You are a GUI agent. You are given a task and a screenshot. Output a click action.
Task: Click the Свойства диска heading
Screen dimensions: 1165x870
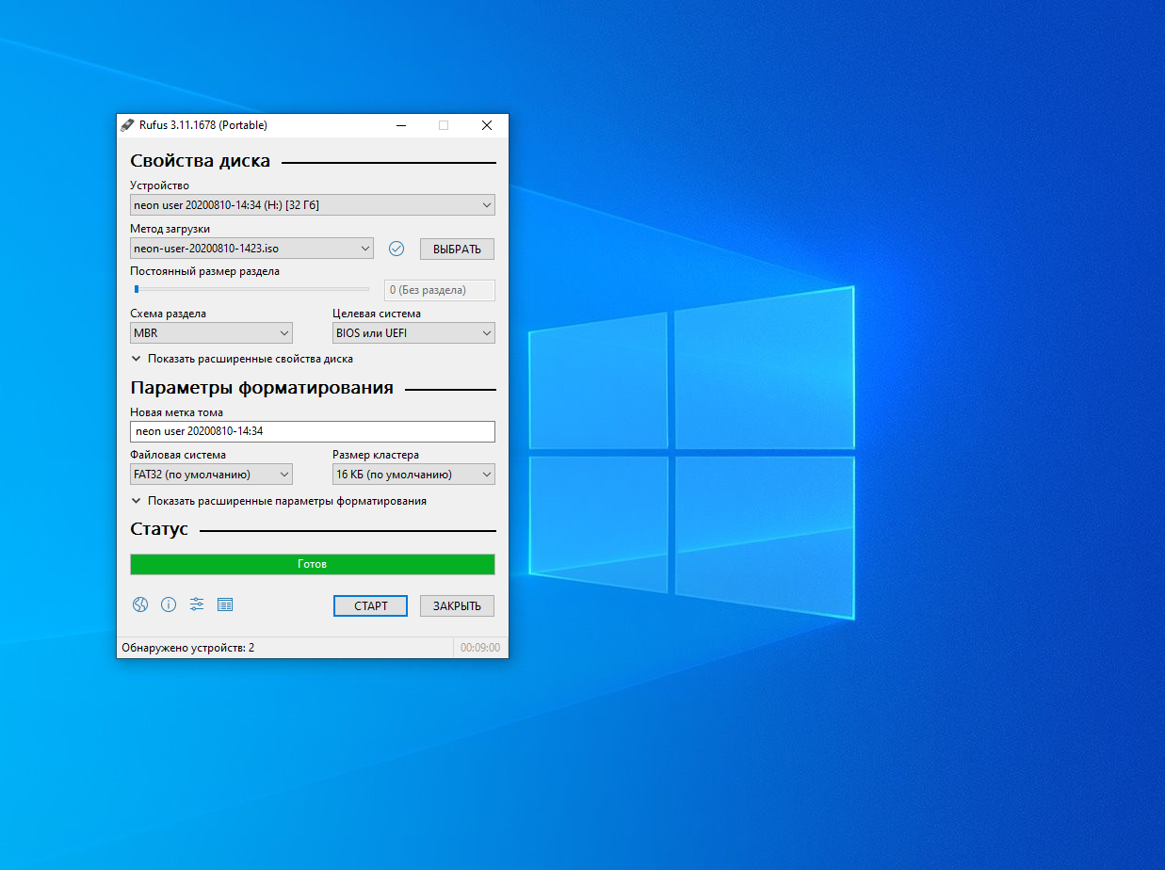200,161
